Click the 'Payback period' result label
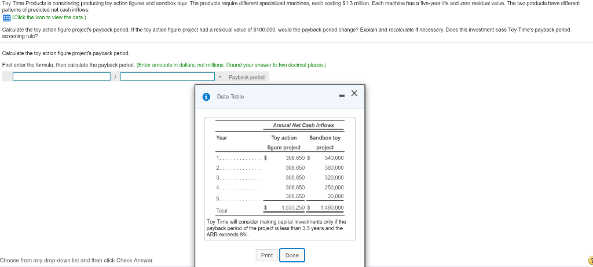Viewport: 593px width, 267px height. [x=246, y=77]
